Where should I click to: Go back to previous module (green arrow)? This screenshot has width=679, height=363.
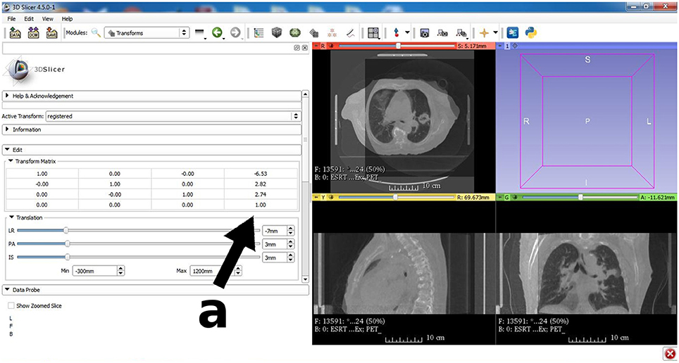click(x=217, y=32)
